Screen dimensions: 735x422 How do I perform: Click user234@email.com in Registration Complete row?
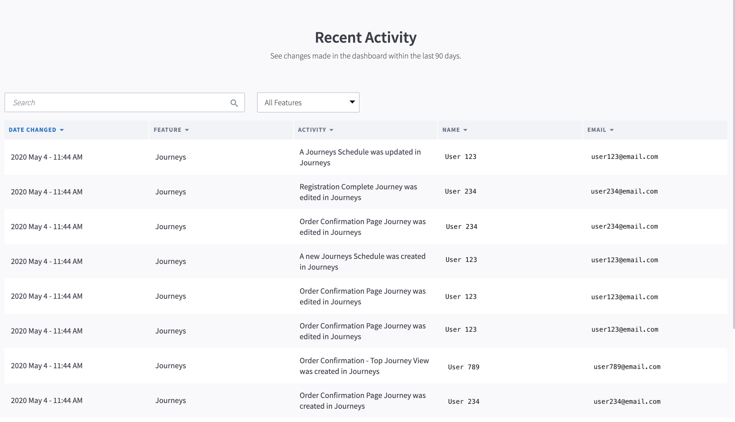pyautogui.click(x=624, y=192)
